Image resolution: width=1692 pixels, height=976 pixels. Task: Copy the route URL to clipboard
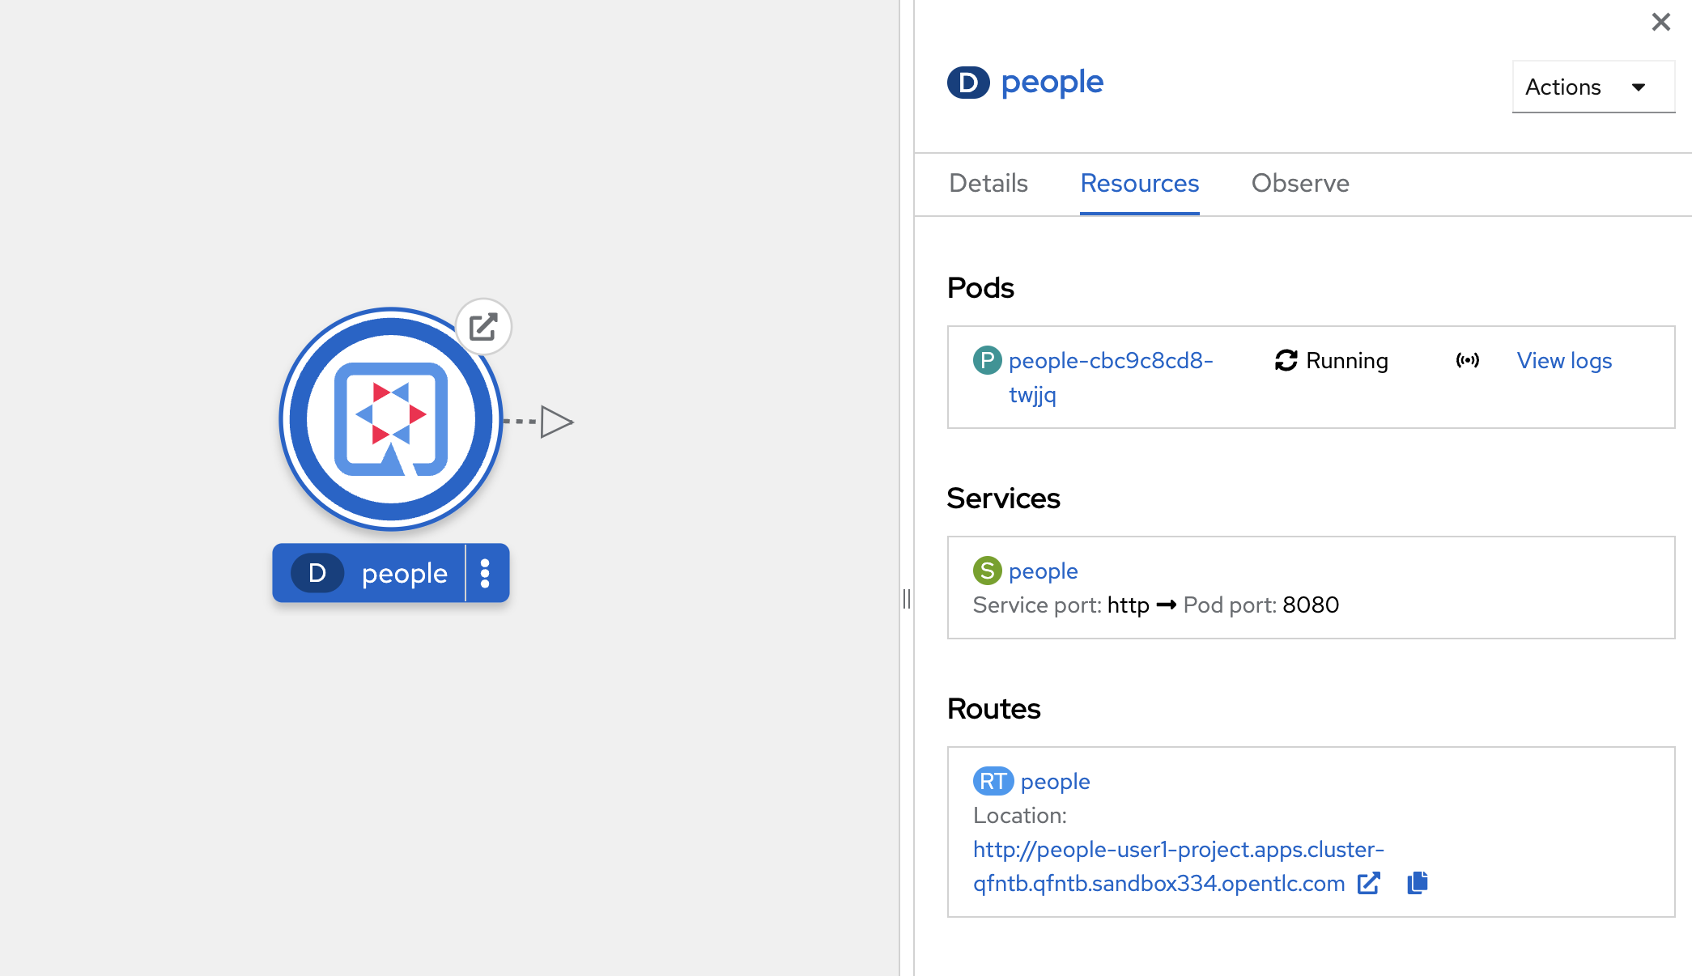(x=1418, y=883)
